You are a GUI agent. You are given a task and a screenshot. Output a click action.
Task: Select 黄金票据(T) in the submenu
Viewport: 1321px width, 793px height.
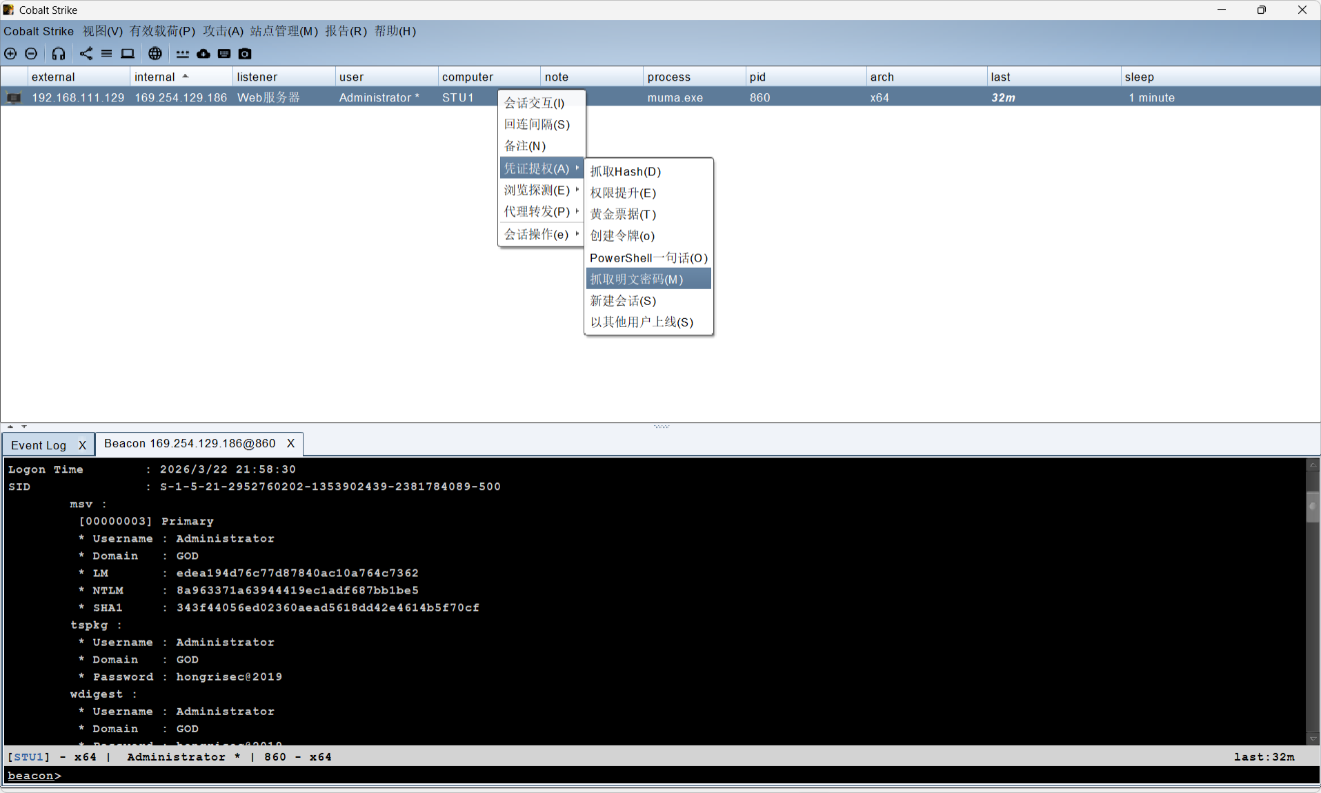[x=648, y=214]
